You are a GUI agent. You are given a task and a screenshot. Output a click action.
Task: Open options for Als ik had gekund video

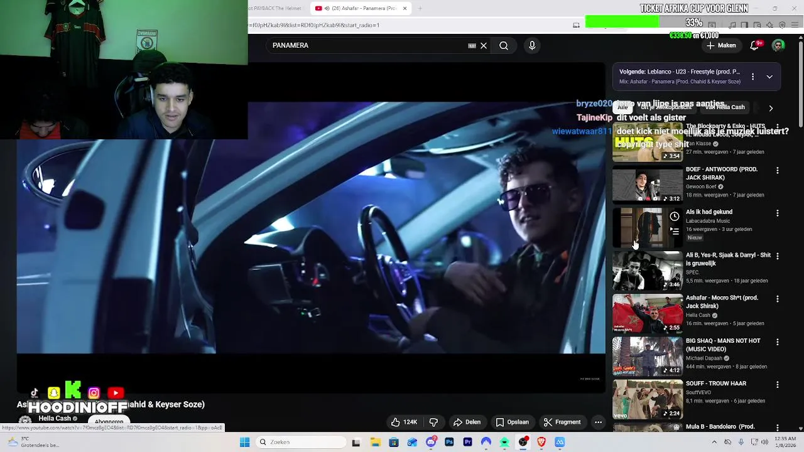click(x=778, y=213)
